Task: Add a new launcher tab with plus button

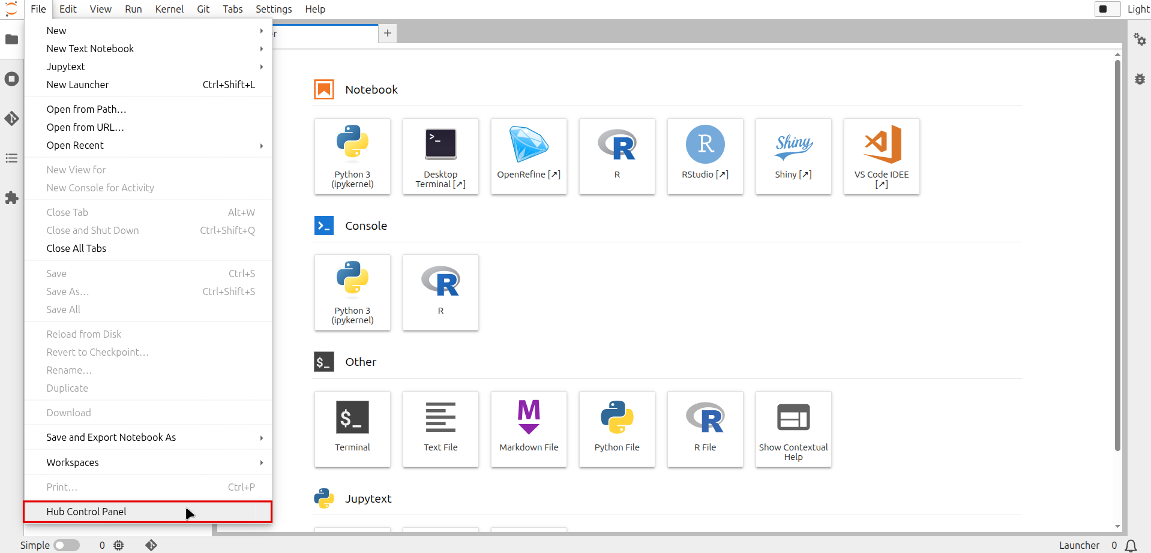Action: (388, 34)
